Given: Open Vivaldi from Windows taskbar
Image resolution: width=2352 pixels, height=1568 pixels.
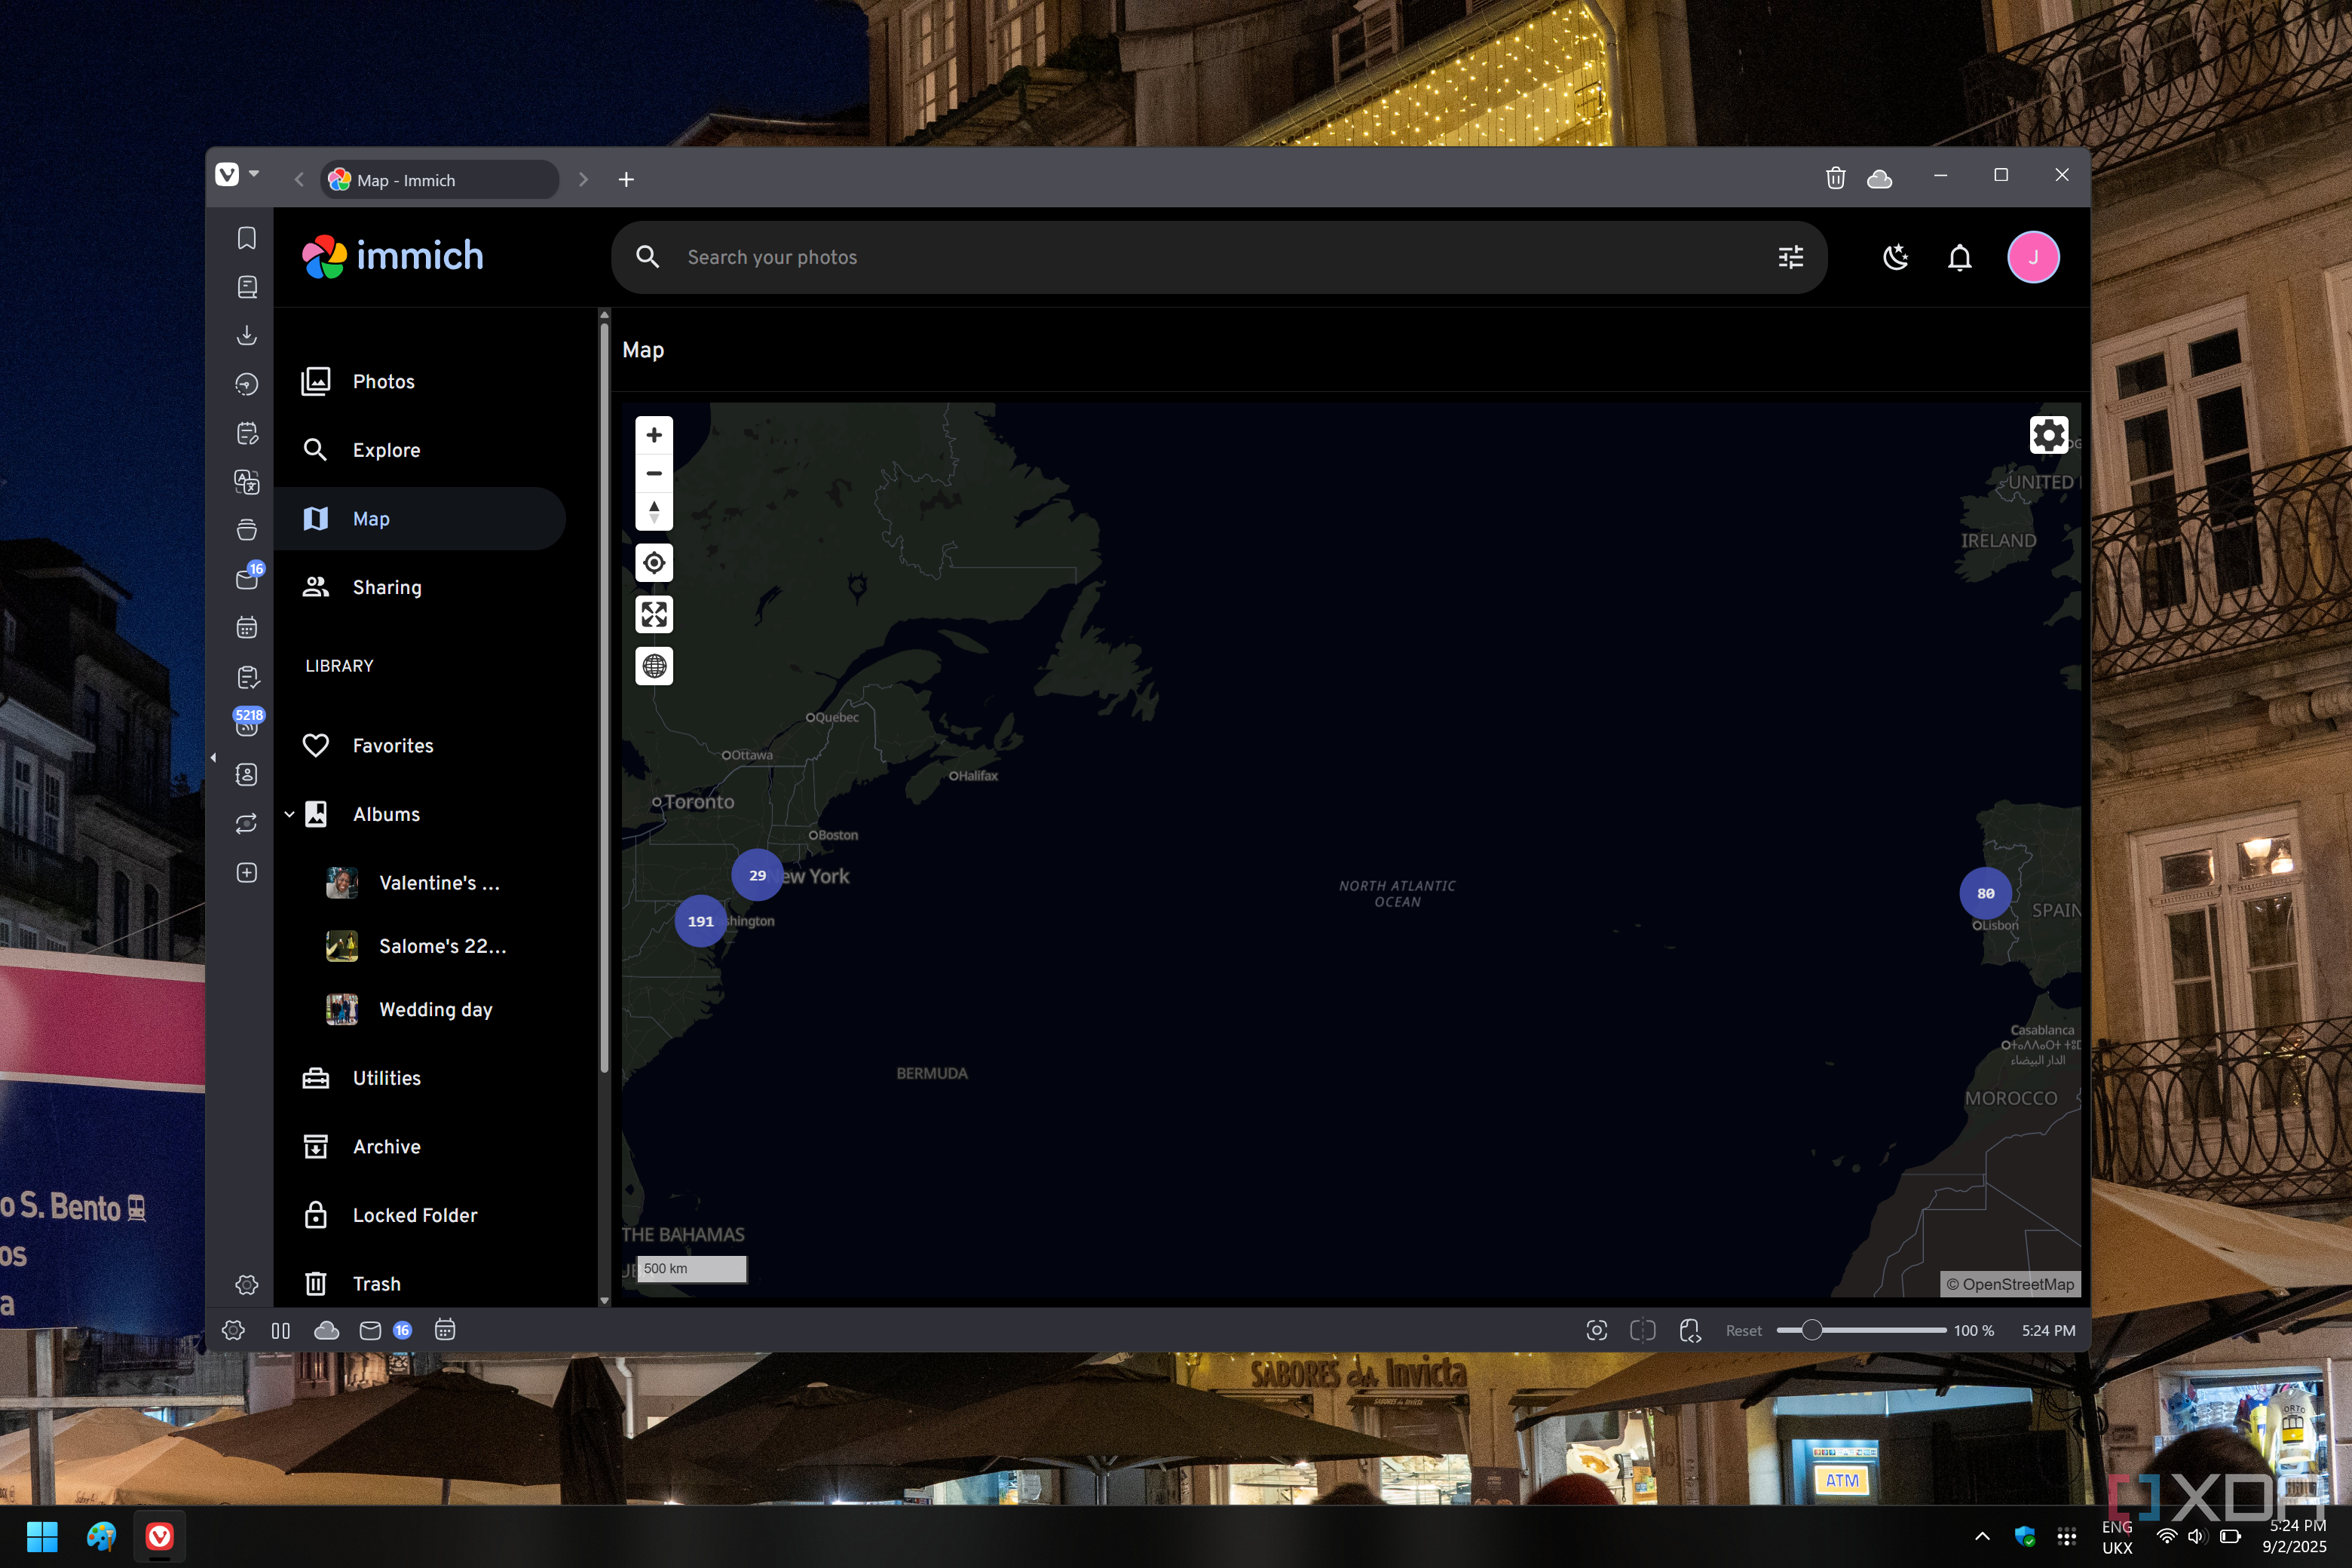Looking at the screenshot, I should (159, 1536).
